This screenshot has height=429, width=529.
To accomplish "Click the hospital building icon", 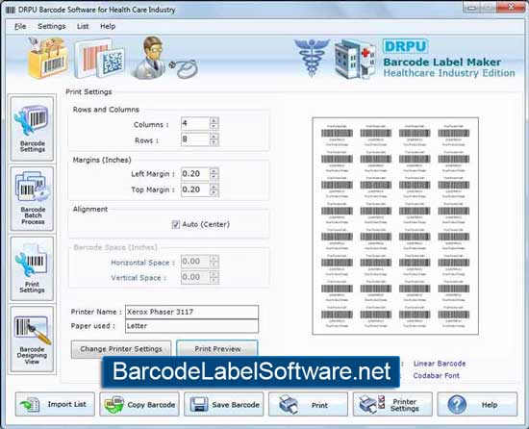I will tap(355, 59).
